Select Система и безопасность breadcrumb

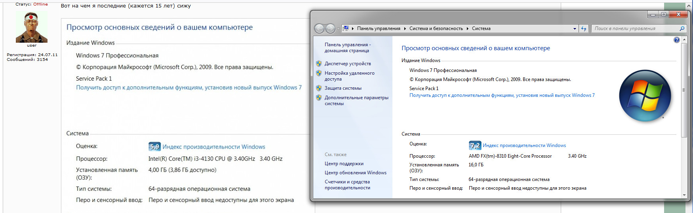coord(436,28)
